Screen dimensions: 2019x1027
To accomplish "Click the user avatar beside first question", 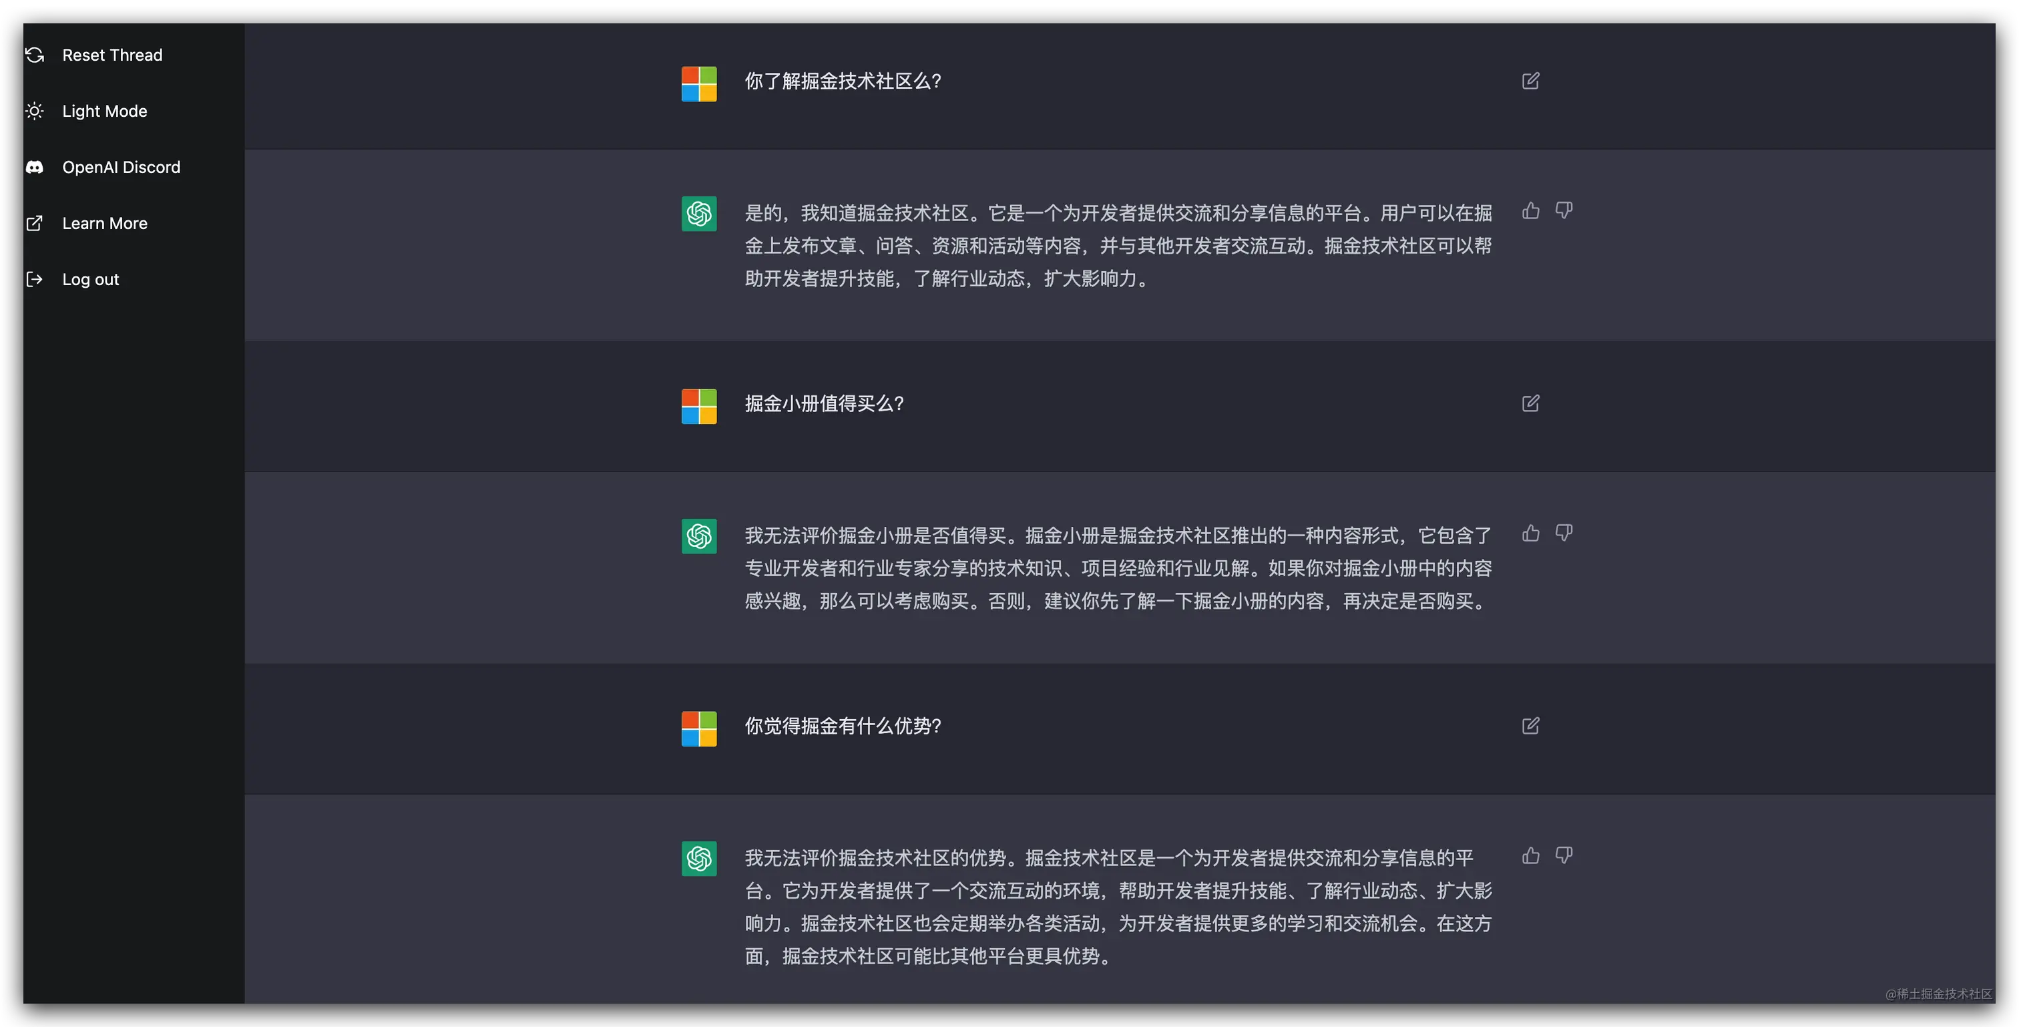I will (x=699, y=84).
